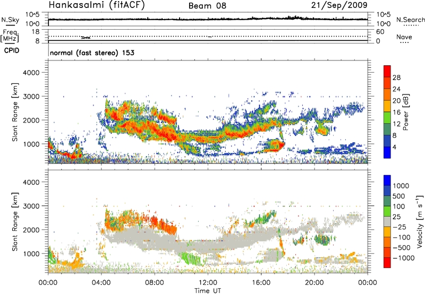Image resolution: width=425 pixels, height=294 pixels.
Task: Click the Power [dB] colorbar label
Action: [406, 112]
